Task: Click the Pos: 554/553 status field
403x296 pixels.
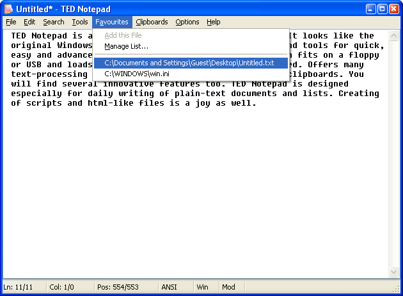Action: point(126,287)
